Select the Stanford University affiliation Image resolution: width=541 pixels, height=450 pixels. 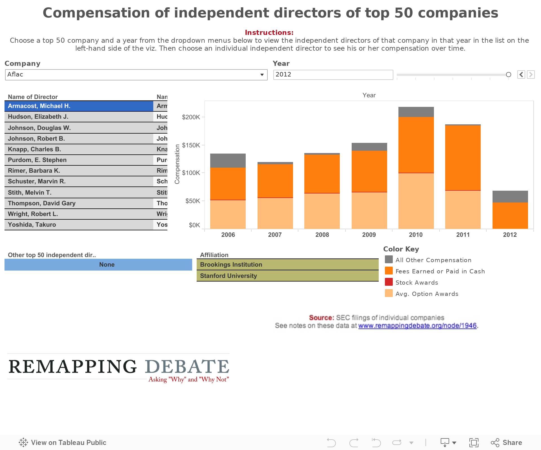pos(288,276)
